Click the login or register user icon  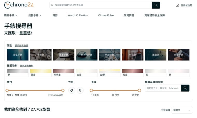point(178,5)
